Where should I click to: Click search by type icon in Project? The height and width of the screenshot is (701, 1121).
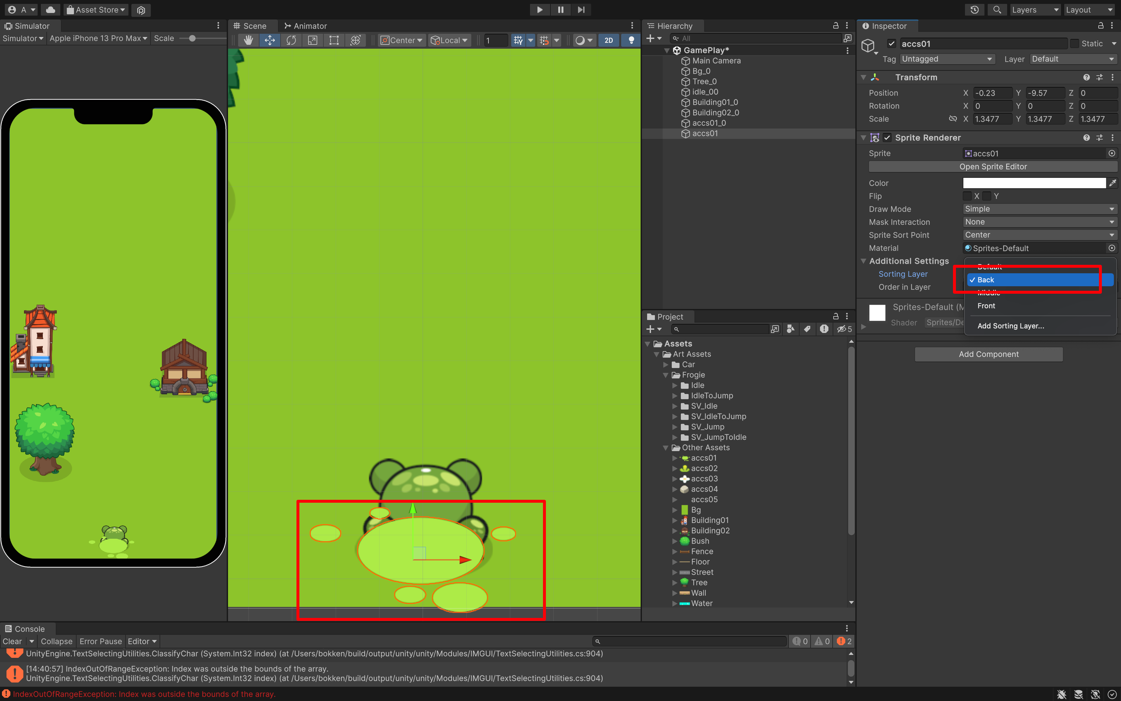791,329
